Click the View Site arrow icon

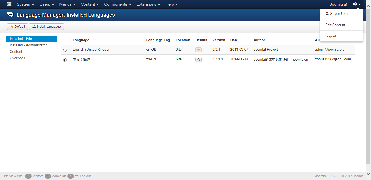tap(6, 176)
